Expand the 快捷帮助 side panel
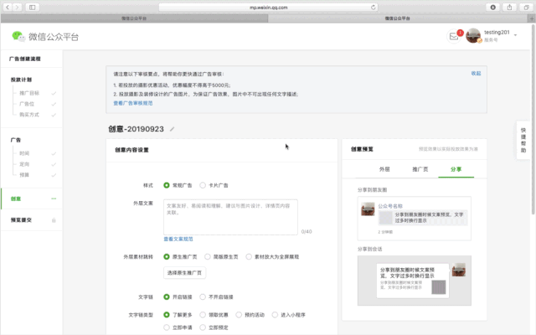The height and width of the screenshot is (335, 536). [x=523, y=140]
